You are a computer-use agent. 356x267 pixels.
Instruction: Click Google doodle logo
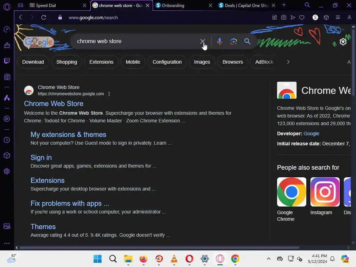coord(39,42)
